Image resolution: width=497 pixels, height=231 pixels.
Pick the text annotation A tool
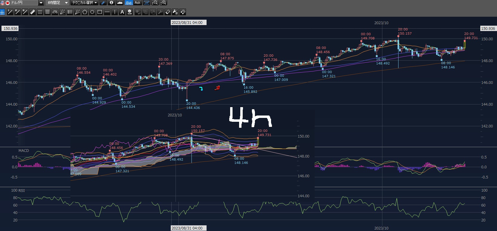click(x=122, y=12)
